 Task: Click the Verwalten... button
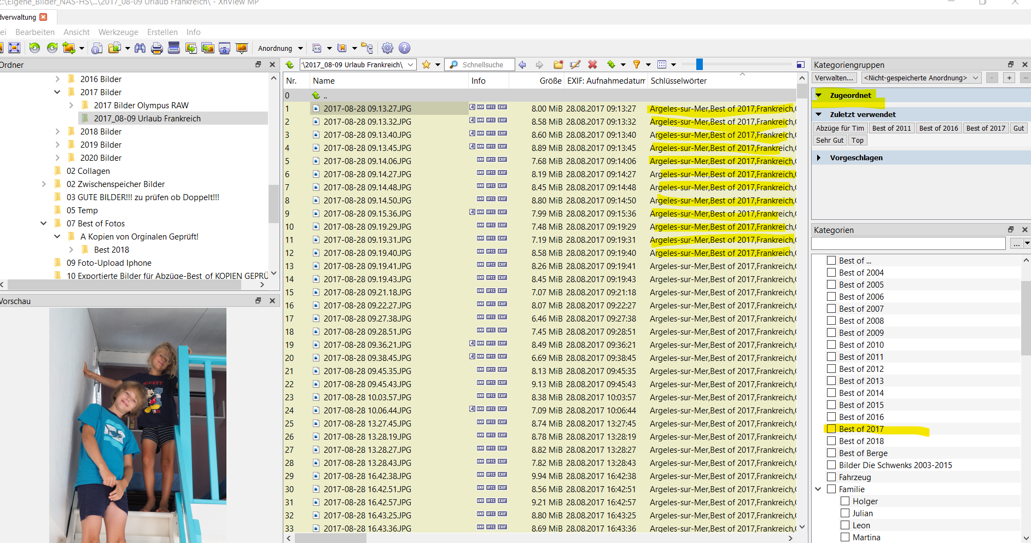(834, 78)
